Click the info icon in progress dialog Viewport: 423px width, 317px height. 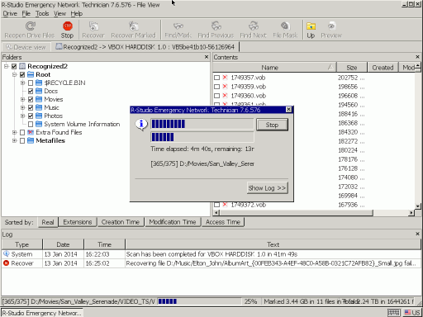pos(141,125)
